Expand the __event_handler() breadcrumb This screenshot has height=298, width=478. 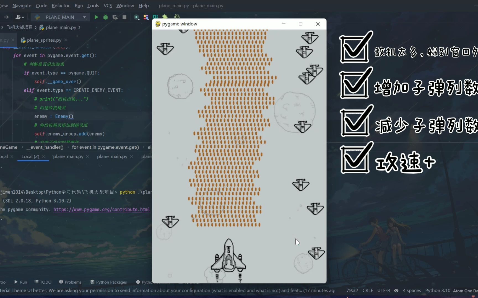pyautogui.click(x=45, y=147)
